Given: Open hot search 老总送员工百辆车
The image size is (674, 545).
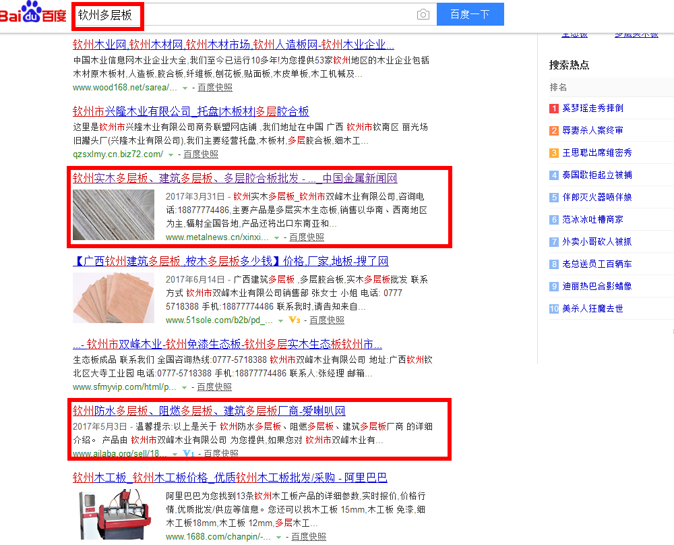Looking at the screenshot, I should pos(597,264).
